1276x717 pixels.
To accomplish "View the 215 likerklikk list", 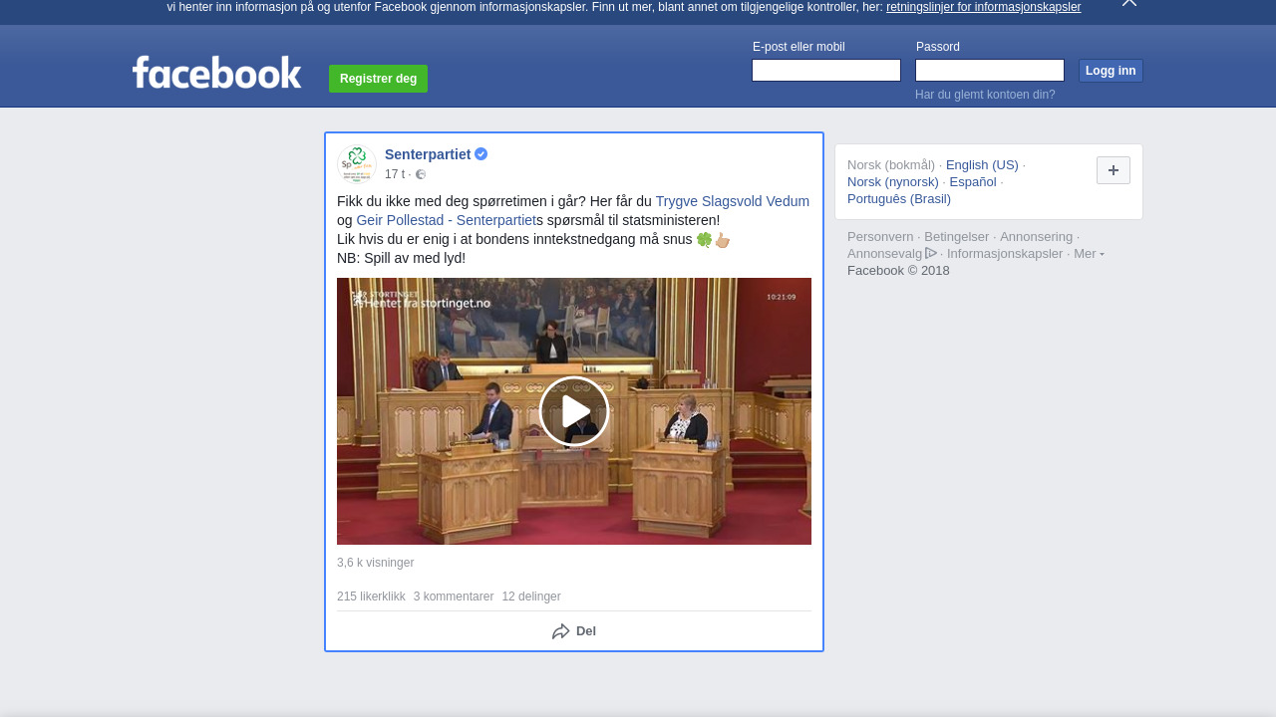I will pos(371,597).
